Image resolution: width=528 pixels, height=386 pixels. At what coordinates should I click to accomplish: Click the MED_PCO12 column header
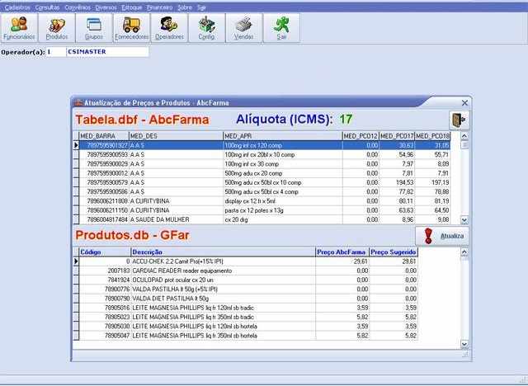361,136
